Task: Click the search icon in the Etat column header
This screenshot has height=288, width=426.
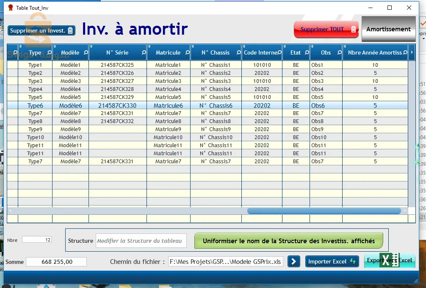Action: tap(307, 52)
